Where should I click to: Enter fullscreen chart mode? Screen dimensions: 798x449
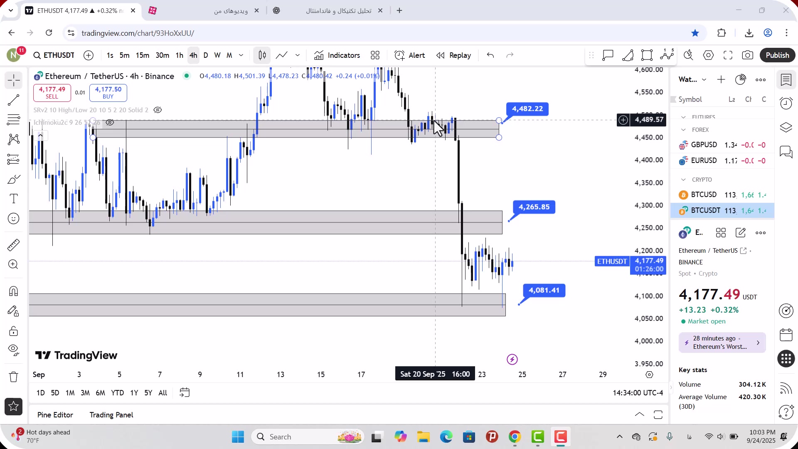728,55
